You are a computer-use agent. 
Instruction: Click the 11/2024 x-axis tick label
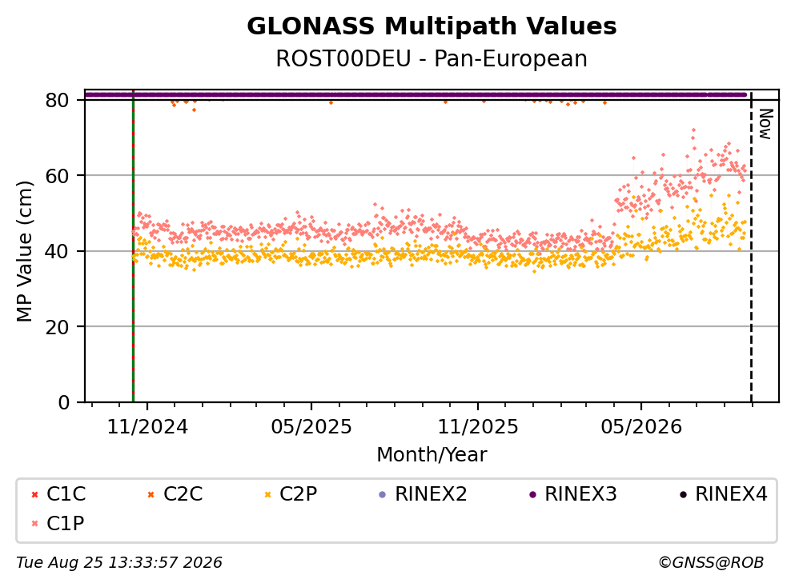[x=147, y=427]
